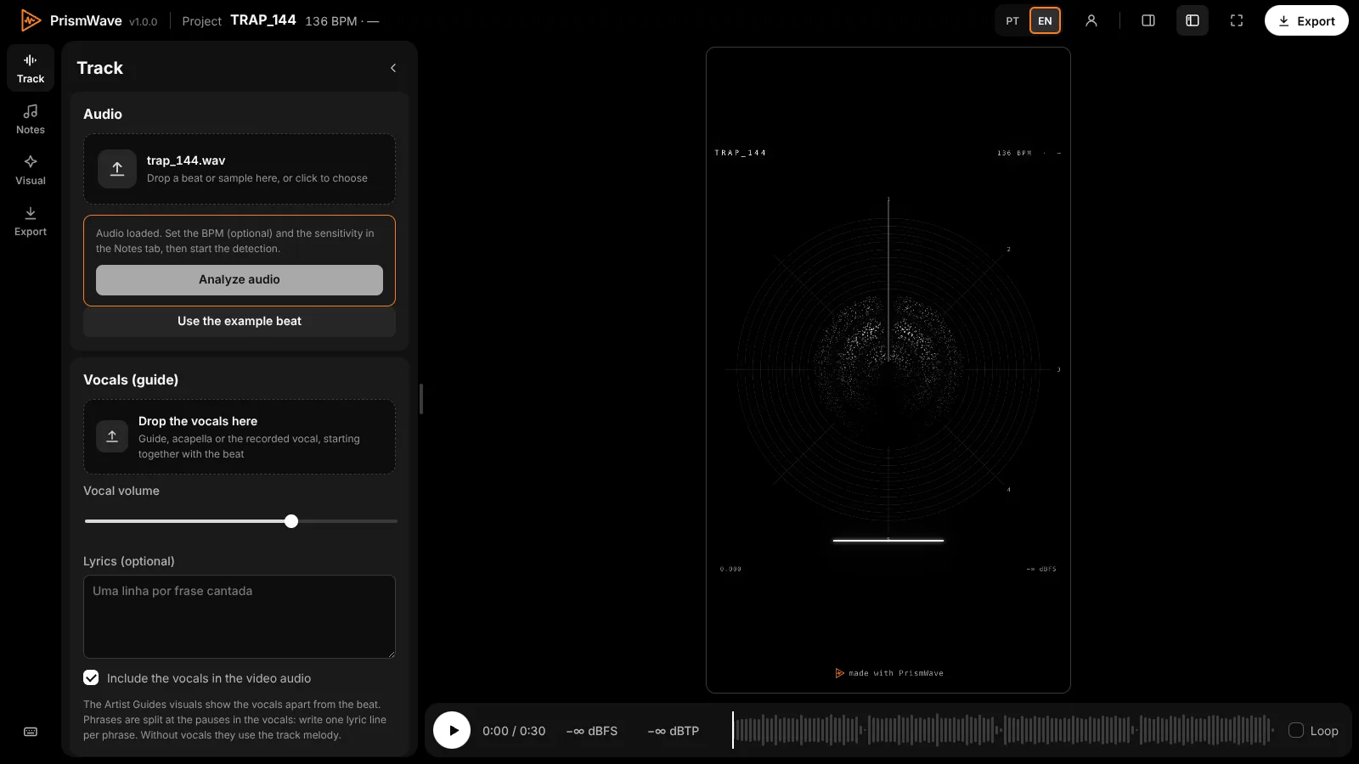This screenshot has width=1359, height=764.
Task: Click the circular visualizer preview canvas
Action: pos(888,370)
